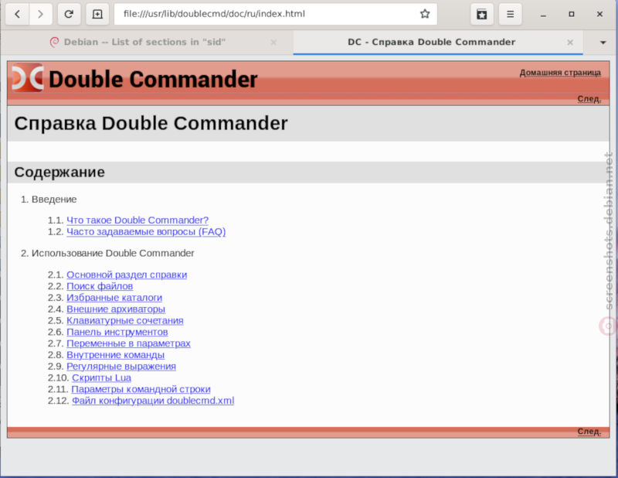Expand the tab list dropdown arrow
618x478 pixels.
tap(603, 43)
